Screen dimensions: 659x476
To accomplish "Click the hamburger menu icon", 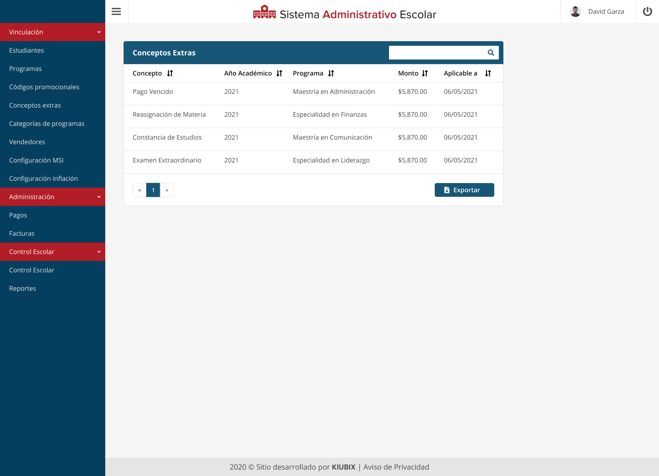I will coord(116,11).
